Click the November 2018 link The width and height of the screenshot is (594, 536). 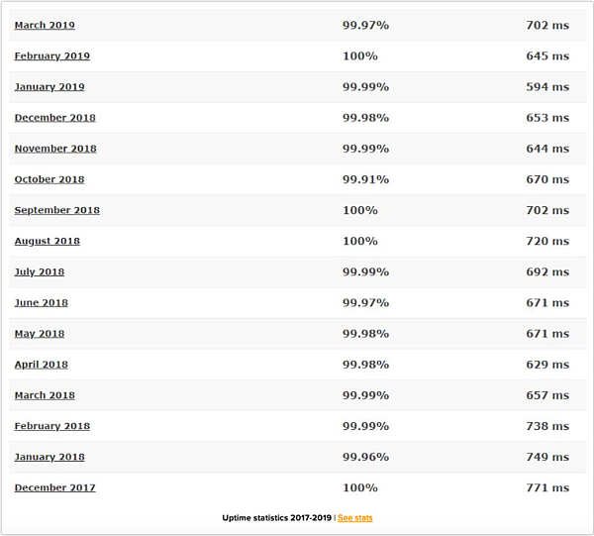[55, 149]
